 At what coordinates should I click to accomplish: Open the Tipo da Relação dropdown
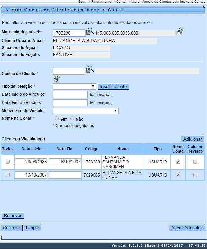[x=75, y=86]
